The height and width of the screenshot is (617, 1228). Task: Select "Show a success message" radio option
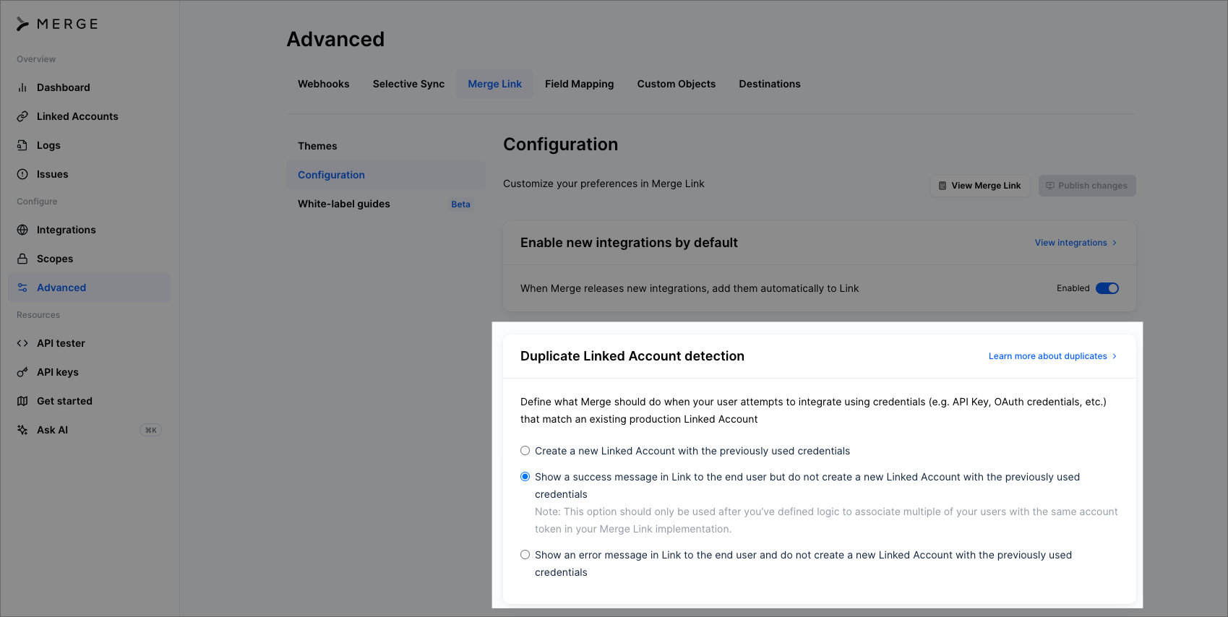tap(525, 477)
